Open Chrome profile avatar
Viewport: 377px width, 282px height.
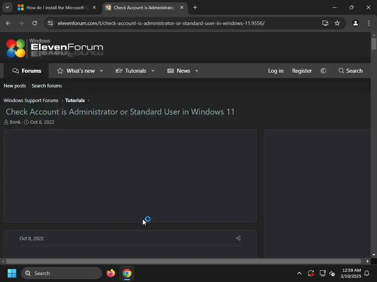tap(355, 23)
